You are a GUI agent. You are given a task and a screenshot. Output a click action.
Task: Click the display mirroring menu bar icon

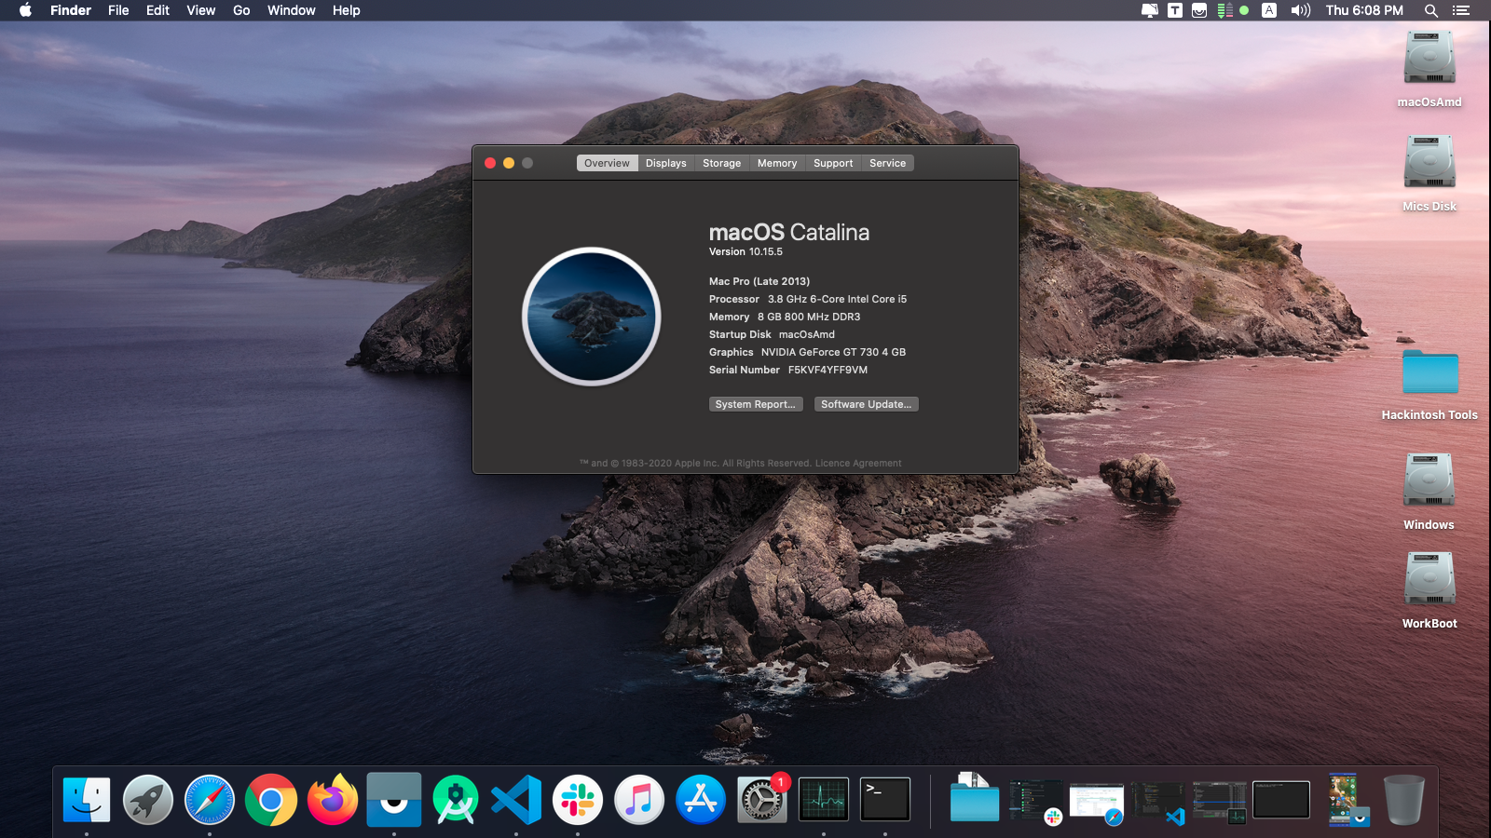(x=1150, y=10)
